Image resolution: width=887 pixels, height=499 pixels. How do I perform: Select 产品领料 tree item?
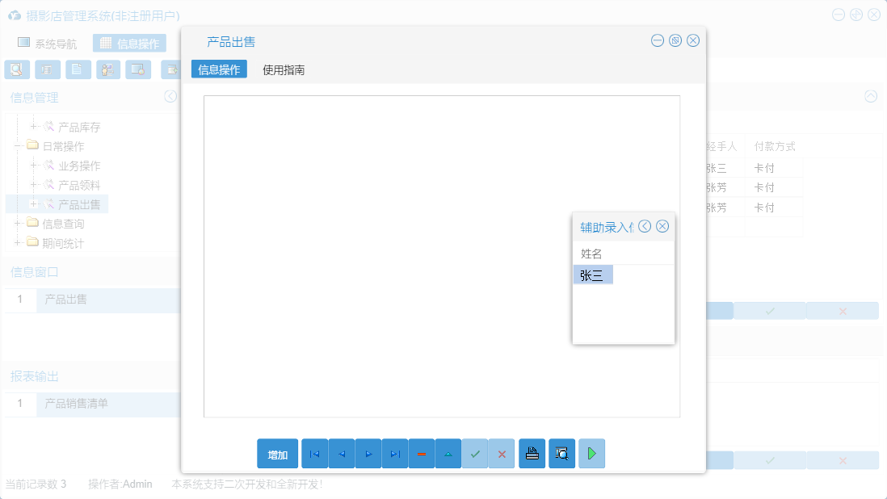pyautogui.click(x=79, y=186)
